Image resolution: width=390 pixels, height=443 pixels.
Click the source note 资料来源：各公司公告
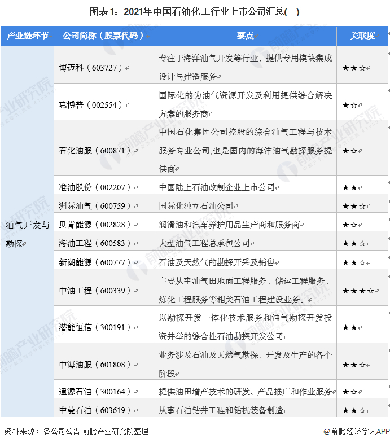click(x=76, y=431)
